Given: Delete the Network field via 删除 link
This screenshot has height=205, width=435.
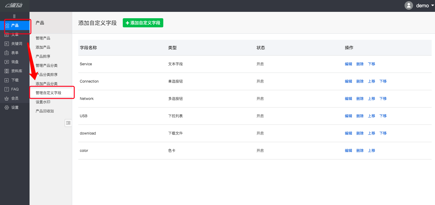Looking at the screenshot, I should (360, 98).
